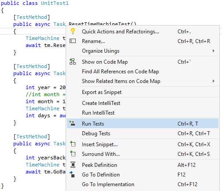This screenshot has height=191, width=222.
Task: Expand Show Related Items on Code Map arrow
Action: pyautogui.click(x=214, y=81)
